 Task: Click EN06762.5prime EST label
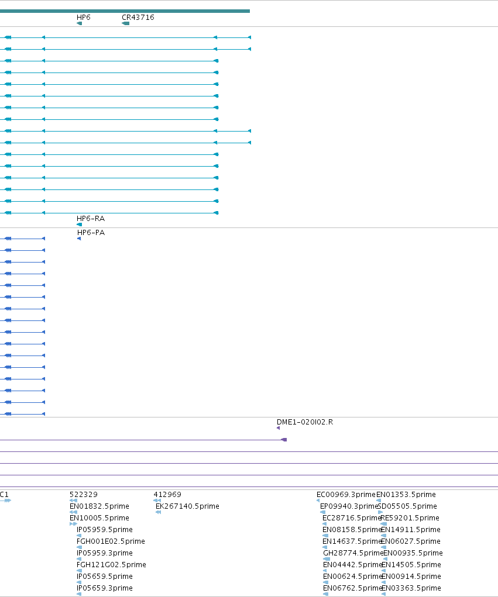[352, 588]
